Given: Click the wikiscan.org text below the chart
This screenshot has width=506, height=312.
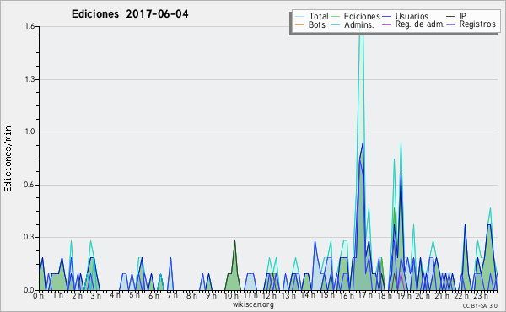Looking at the screenshot, I should tap(253, 304).
